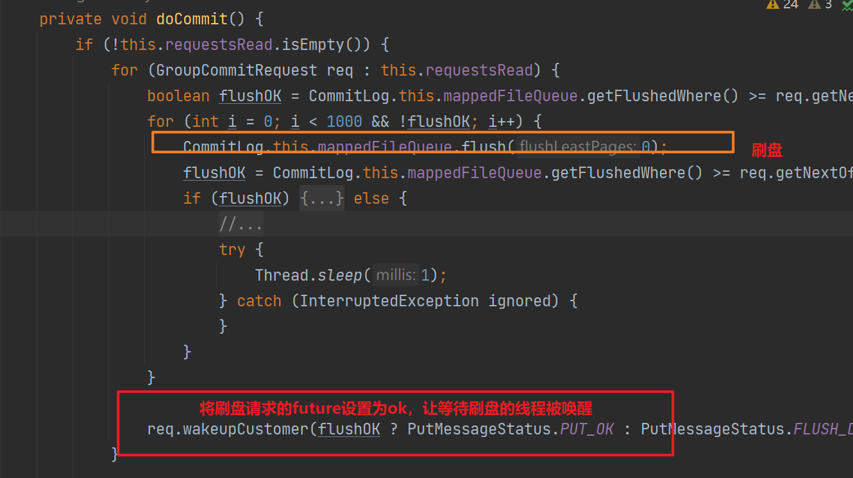The width and height of the screenshot is (853, 478).
Task: Click Thread in Thread.sleep call
Action: [282, 276]
